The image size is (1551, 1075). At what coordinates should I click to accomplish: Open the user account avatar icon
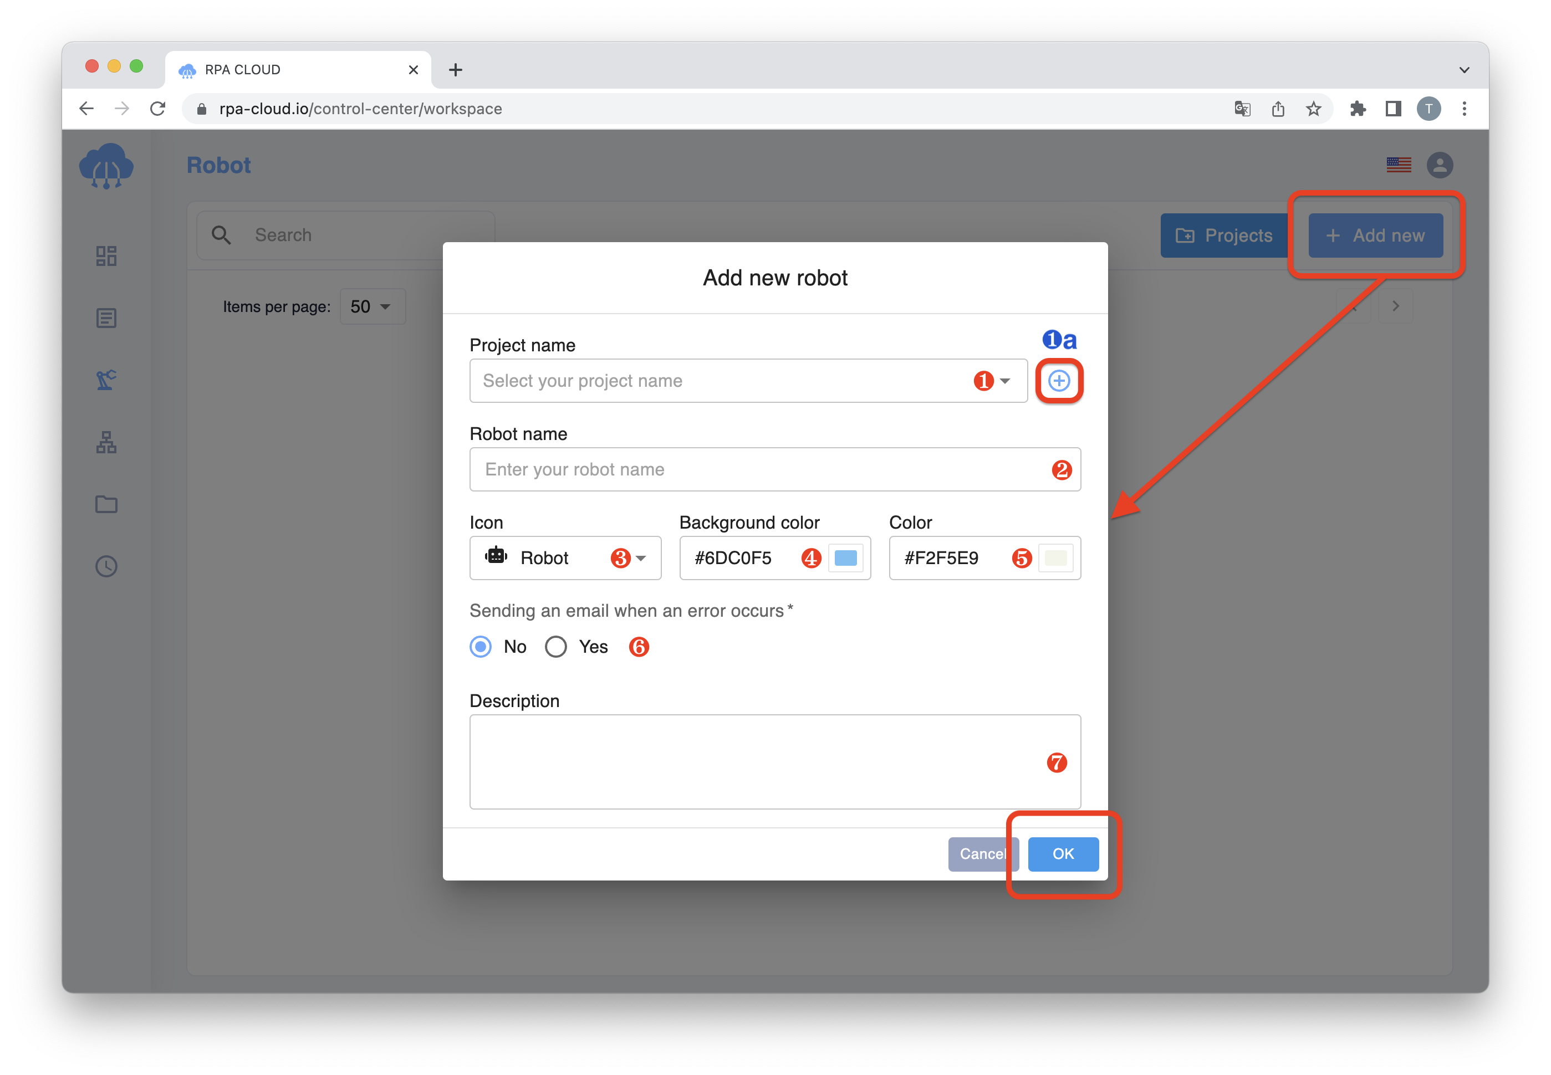pos(1440,165)
